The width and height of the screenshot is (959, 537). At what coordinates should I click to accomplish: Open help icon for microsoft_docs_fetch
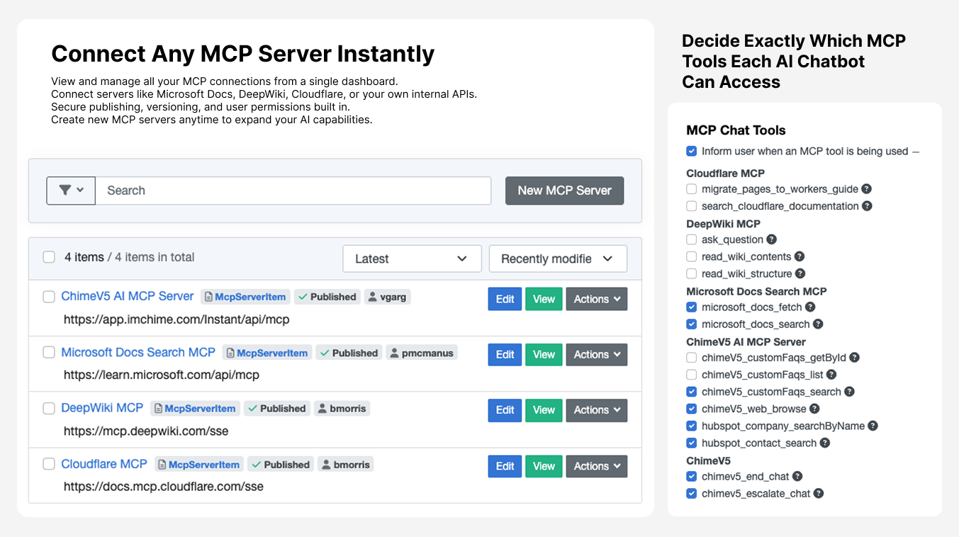tap(810, 307)
